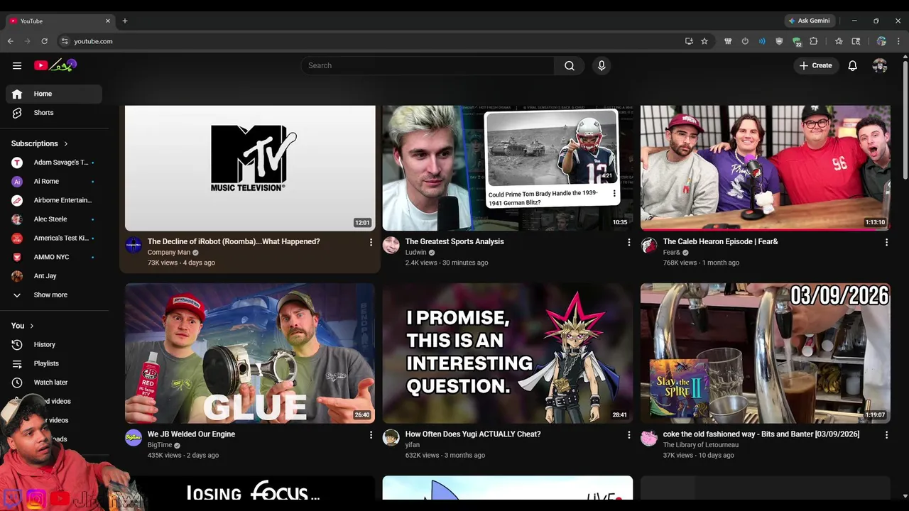Viewport: 909px width, 511px height.
Task: Open Shorts from the sidebar
Action: tap(54, 113)
